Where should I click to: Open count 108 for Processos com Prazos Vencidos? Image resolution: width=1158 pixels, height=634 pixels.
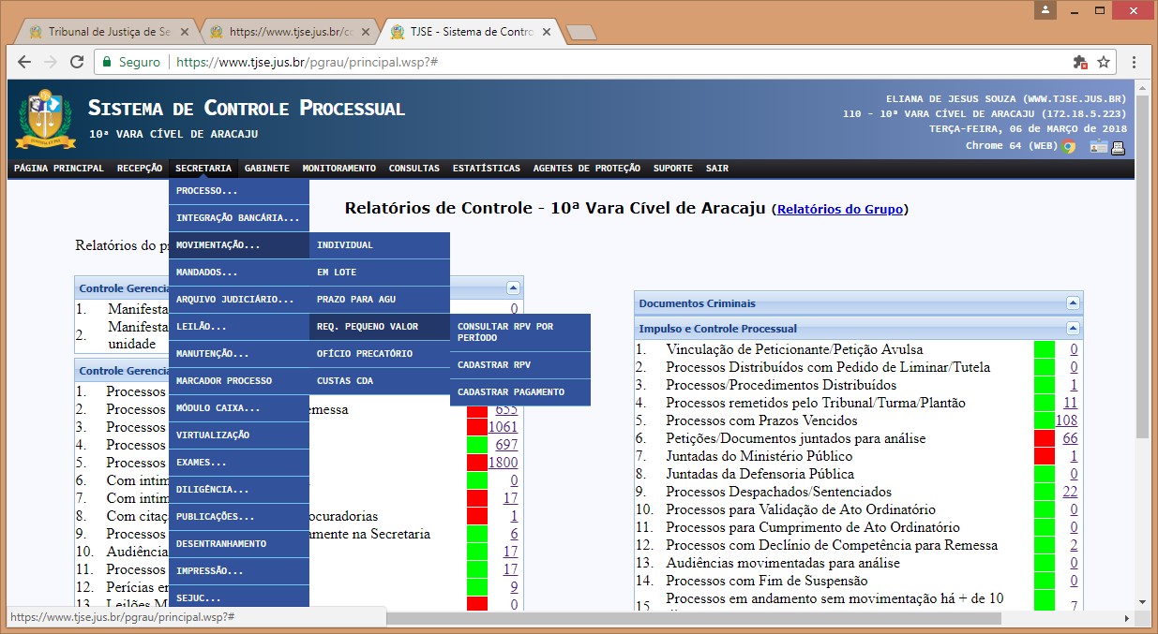pos(1066,420)
